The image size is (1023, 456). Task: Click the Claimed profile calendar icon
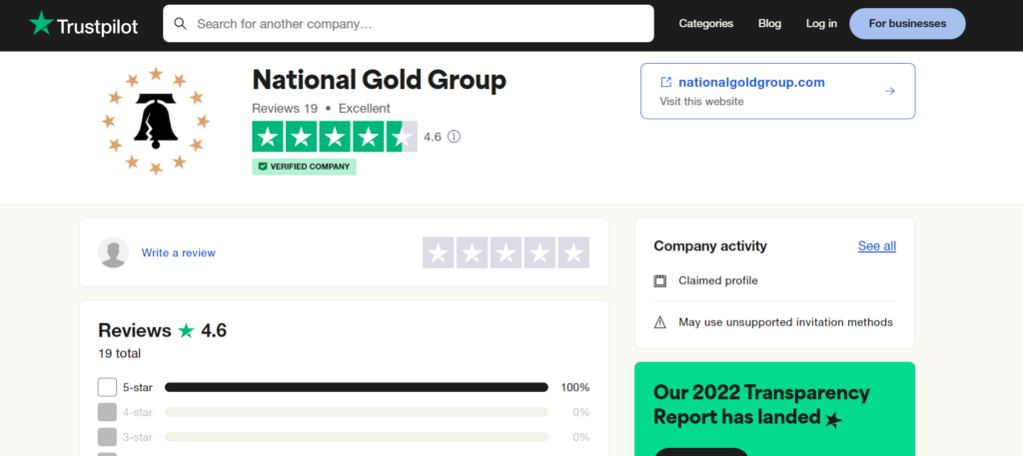pyautogui.click(x=660, y=281)
